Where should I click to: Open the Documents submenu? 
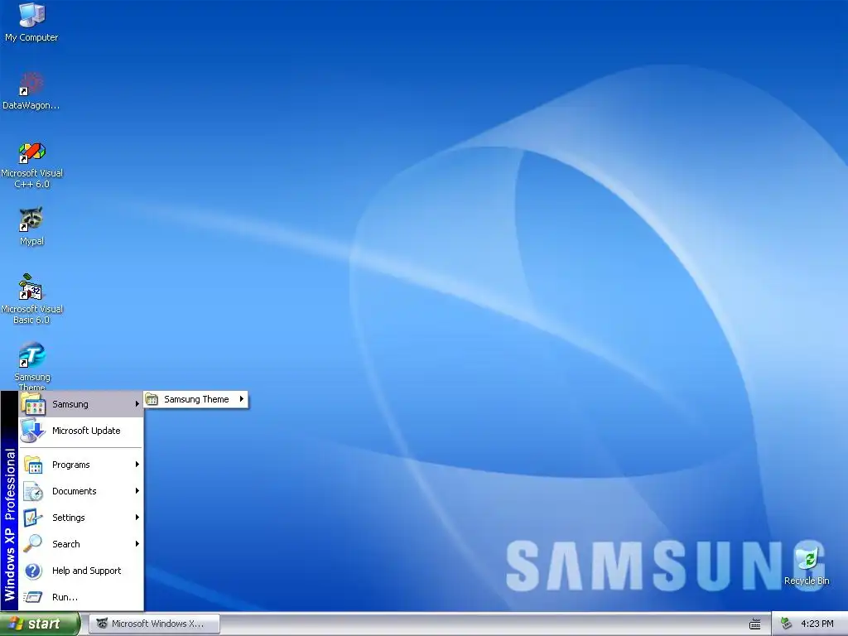coord(81,491)
